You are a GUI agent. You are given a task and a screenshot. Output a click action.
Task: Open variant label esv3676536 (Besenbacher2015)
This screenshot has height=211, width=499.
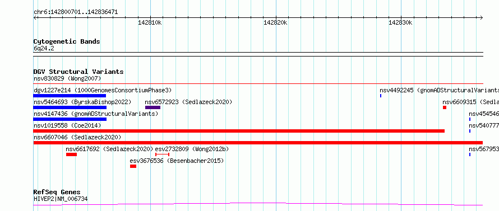177,161
